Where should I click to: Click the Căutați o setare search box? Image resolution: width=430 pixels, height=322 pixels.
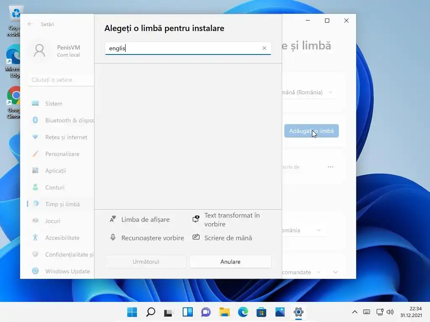pyautogui.click(x=61, y=80)
